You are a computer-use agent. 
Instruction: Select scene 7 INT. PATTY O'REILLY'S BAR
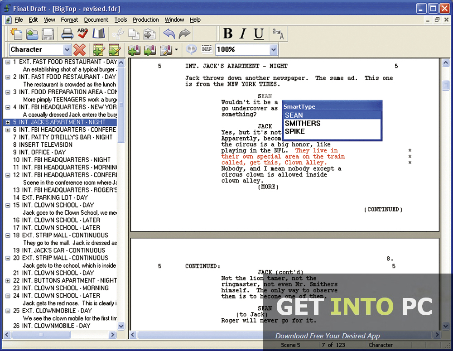click(x=63, y=137)
